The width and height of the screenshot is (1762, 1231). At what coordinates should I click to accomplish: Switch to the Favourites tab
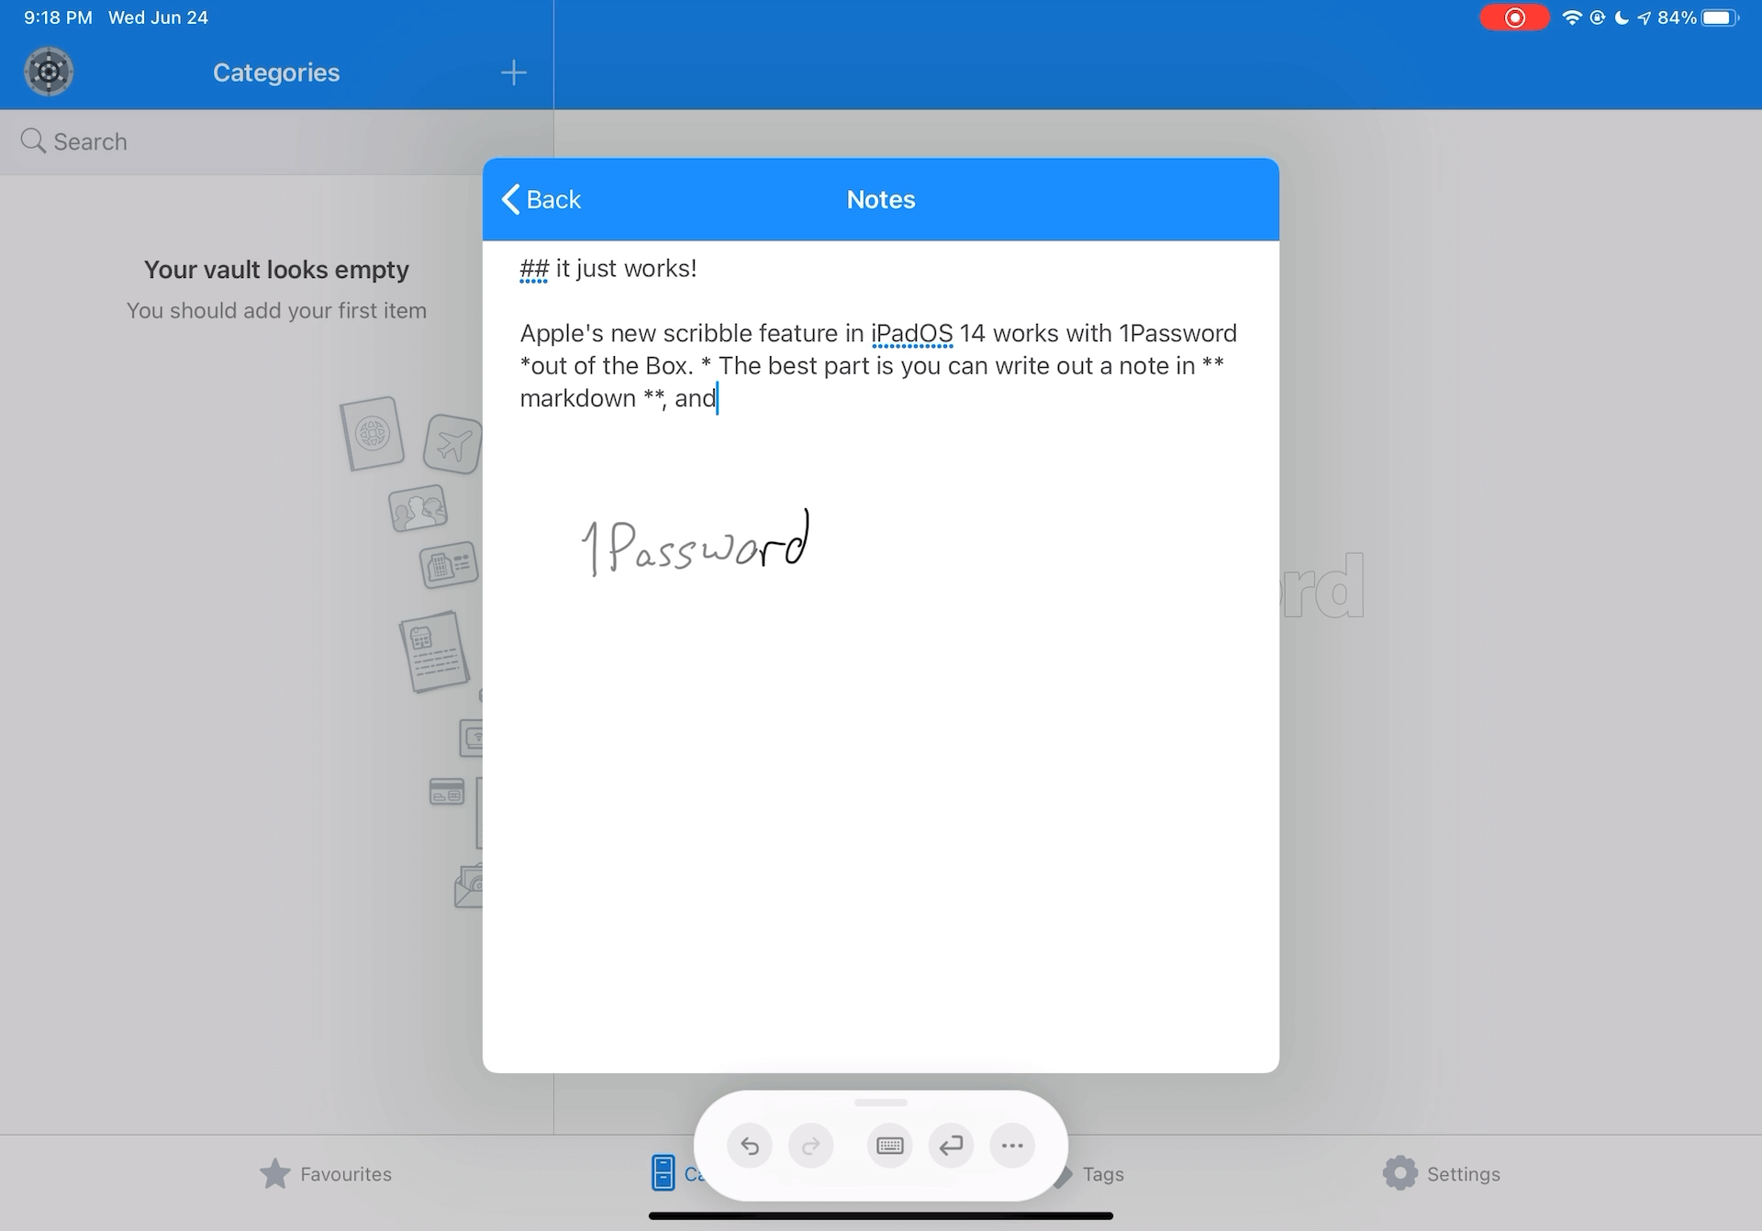tap(326, 1173)
